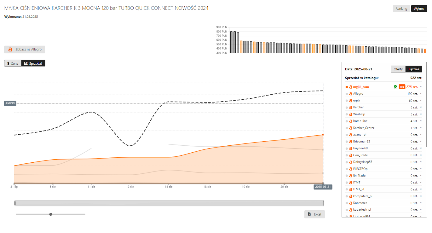Click the gray date range bar

(x=169, y=203)
